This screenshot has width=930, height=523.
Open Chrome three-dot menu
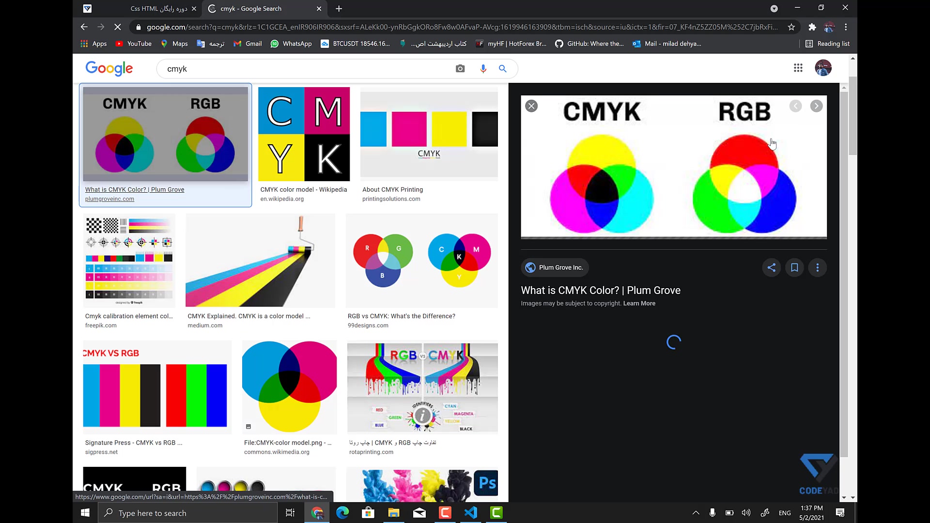click(x=846, y=27)
